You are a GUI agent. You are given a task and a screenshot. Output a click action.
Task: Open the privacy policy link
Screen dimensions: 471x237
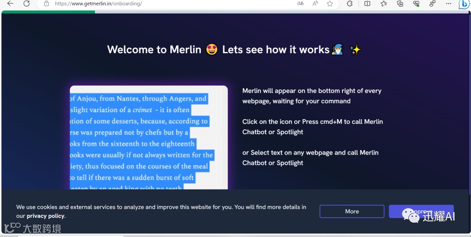point(45,216)
